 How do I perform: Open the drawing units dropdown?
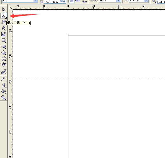tap(118, 1)
